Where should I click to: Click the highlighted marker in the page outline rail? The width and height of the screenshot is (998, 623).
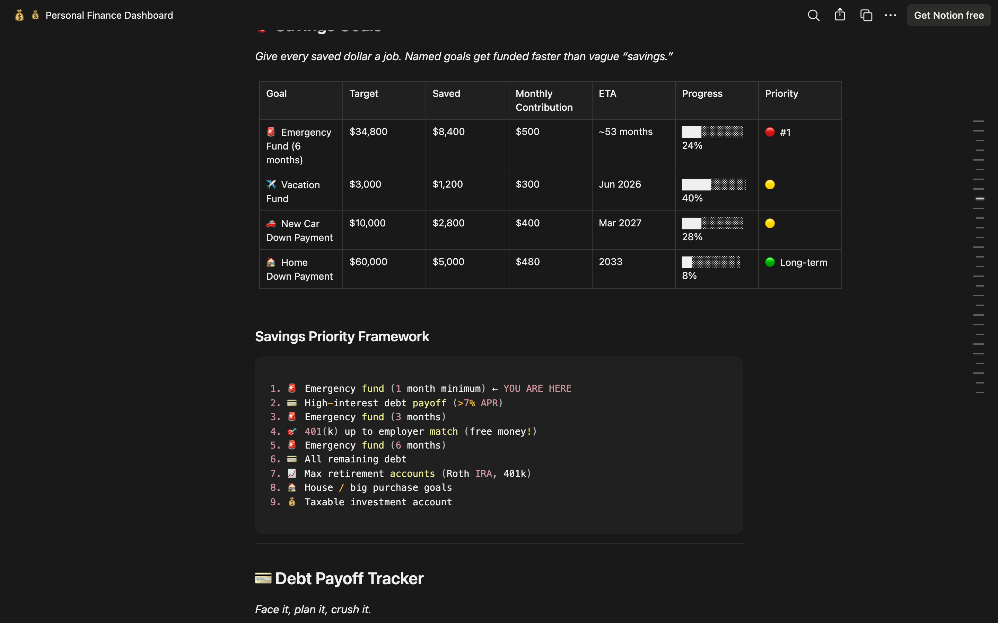pyautogui.click(x=980, y=199)
